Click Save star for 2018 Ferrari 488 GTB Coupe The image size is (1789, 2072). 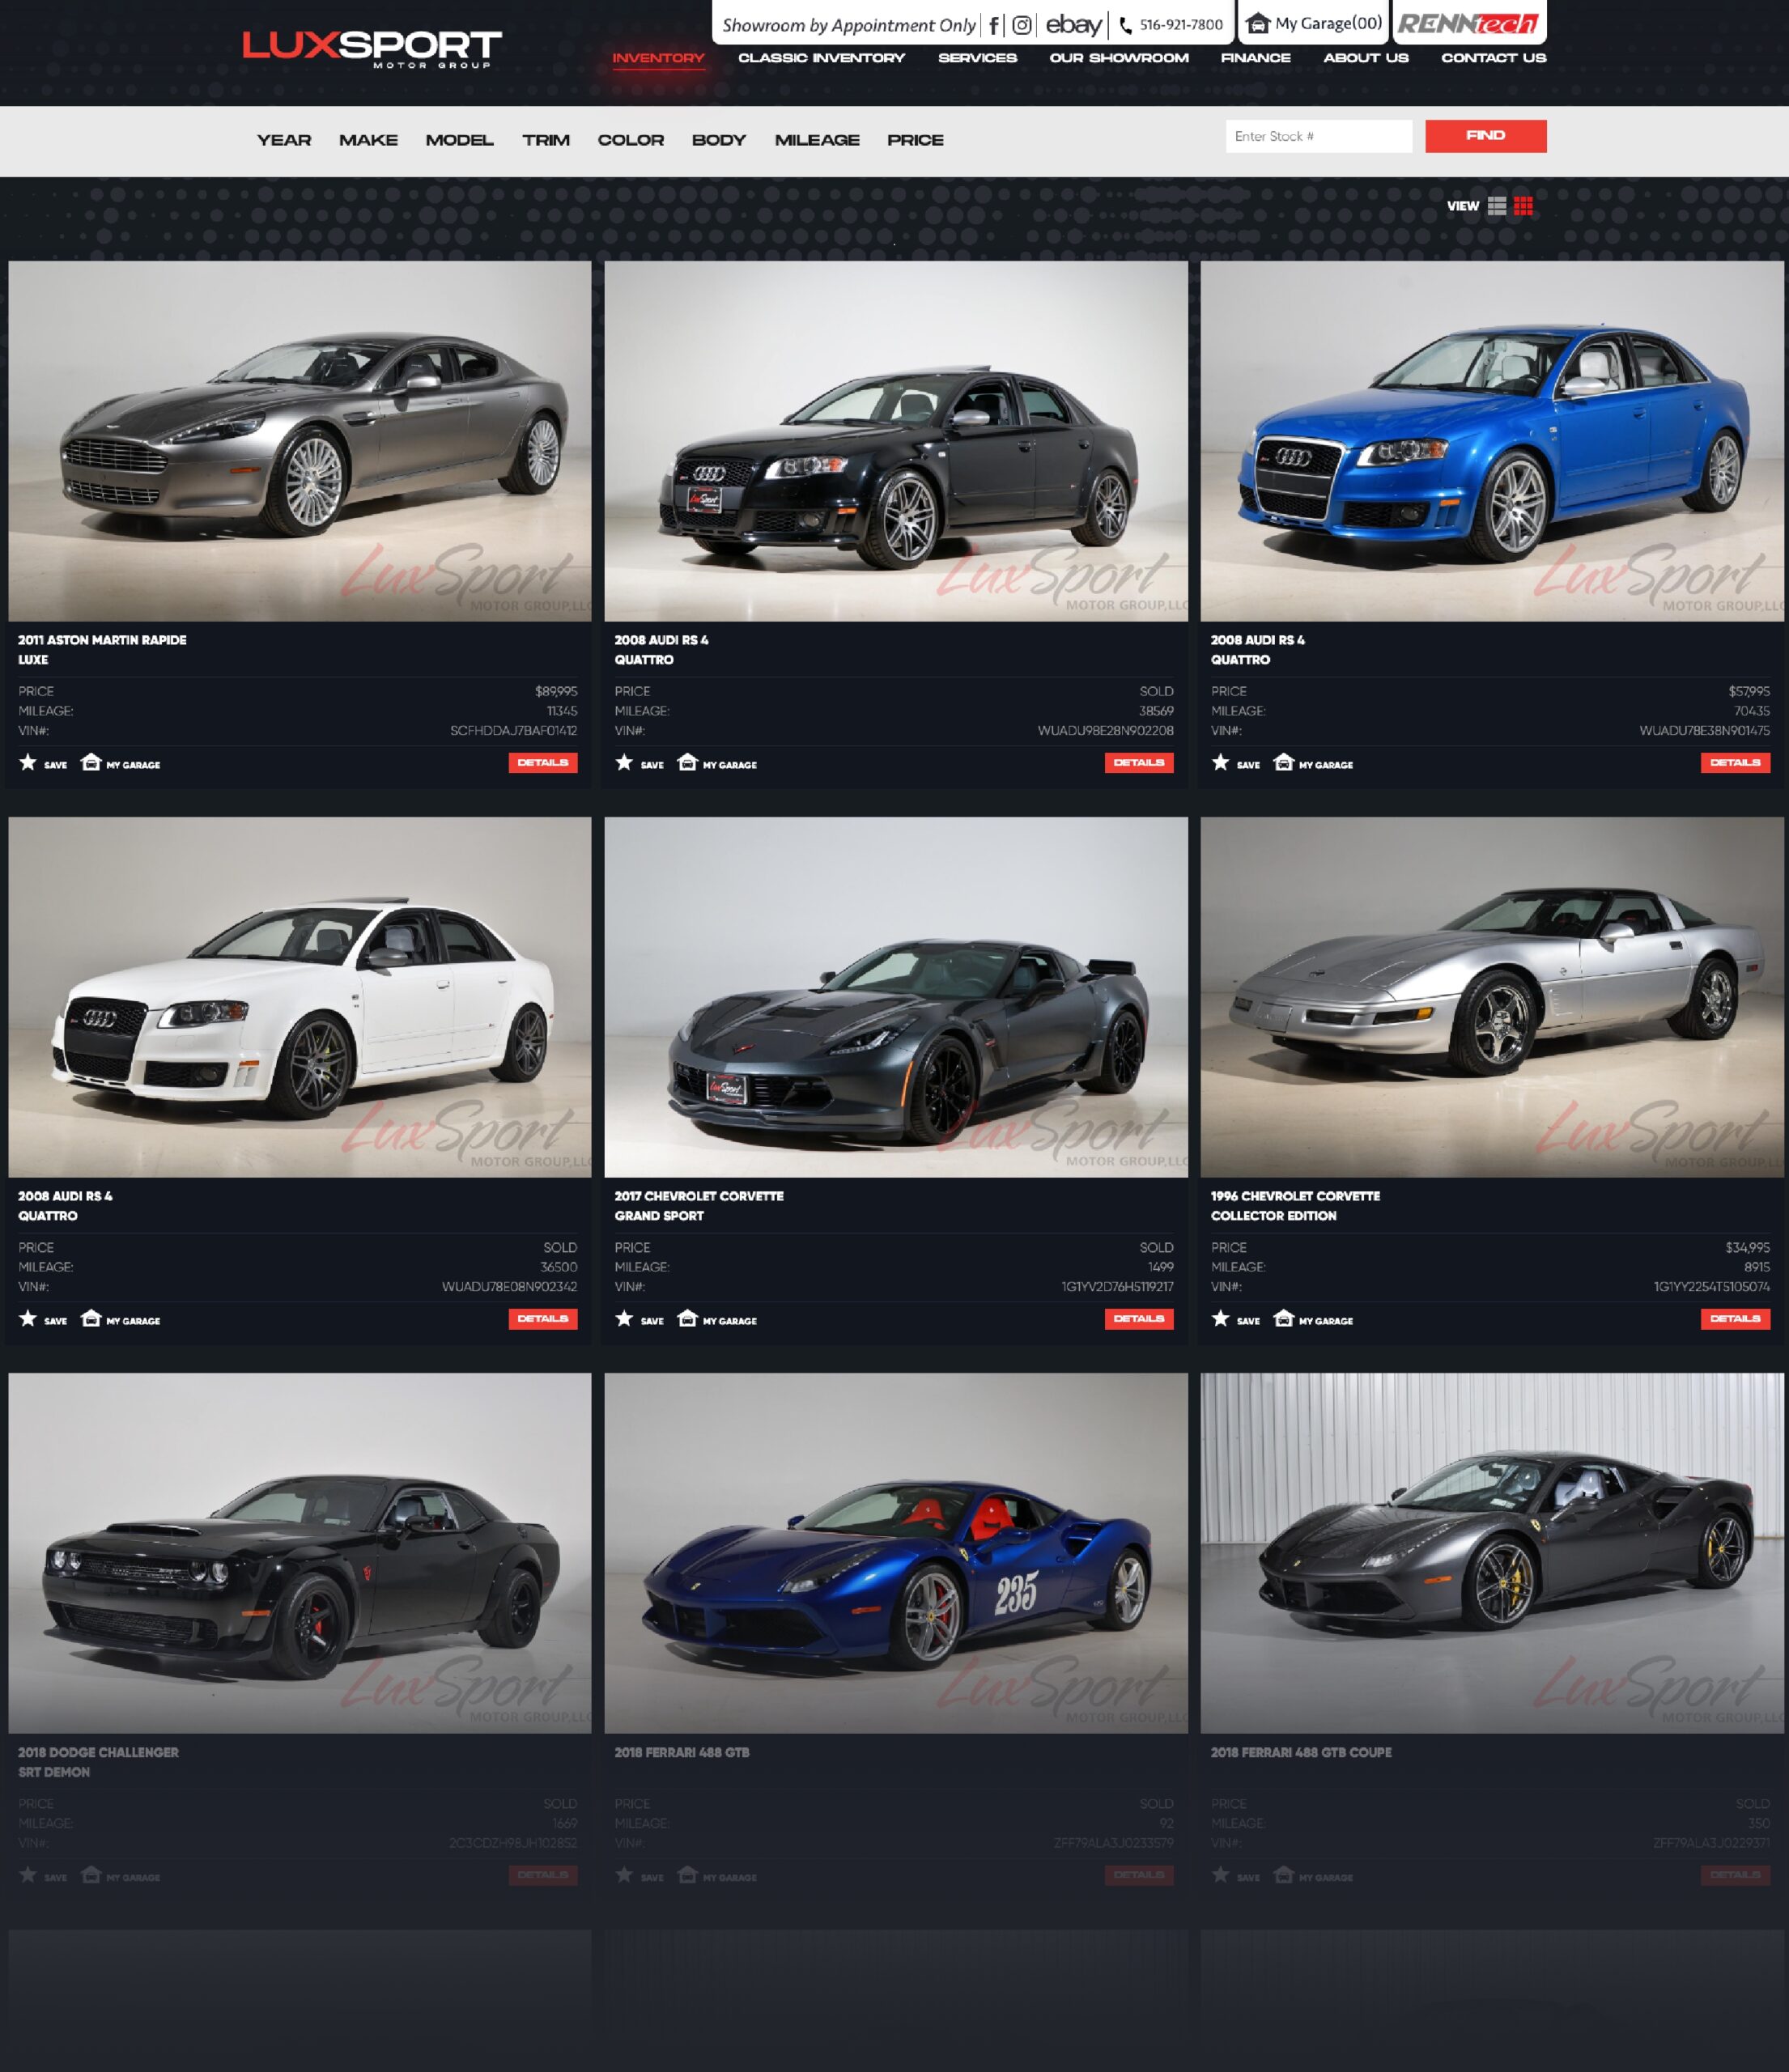point(1220,1875)
